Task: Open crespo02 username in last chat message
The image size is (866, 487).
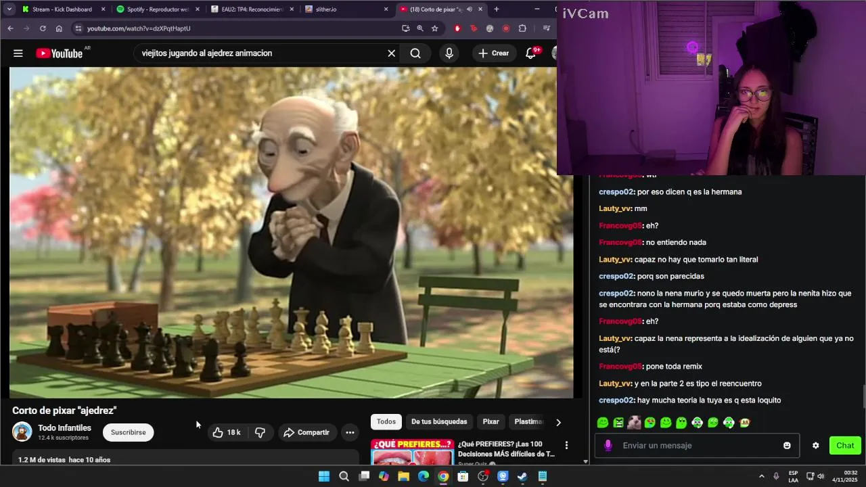Action: (616, 400)
